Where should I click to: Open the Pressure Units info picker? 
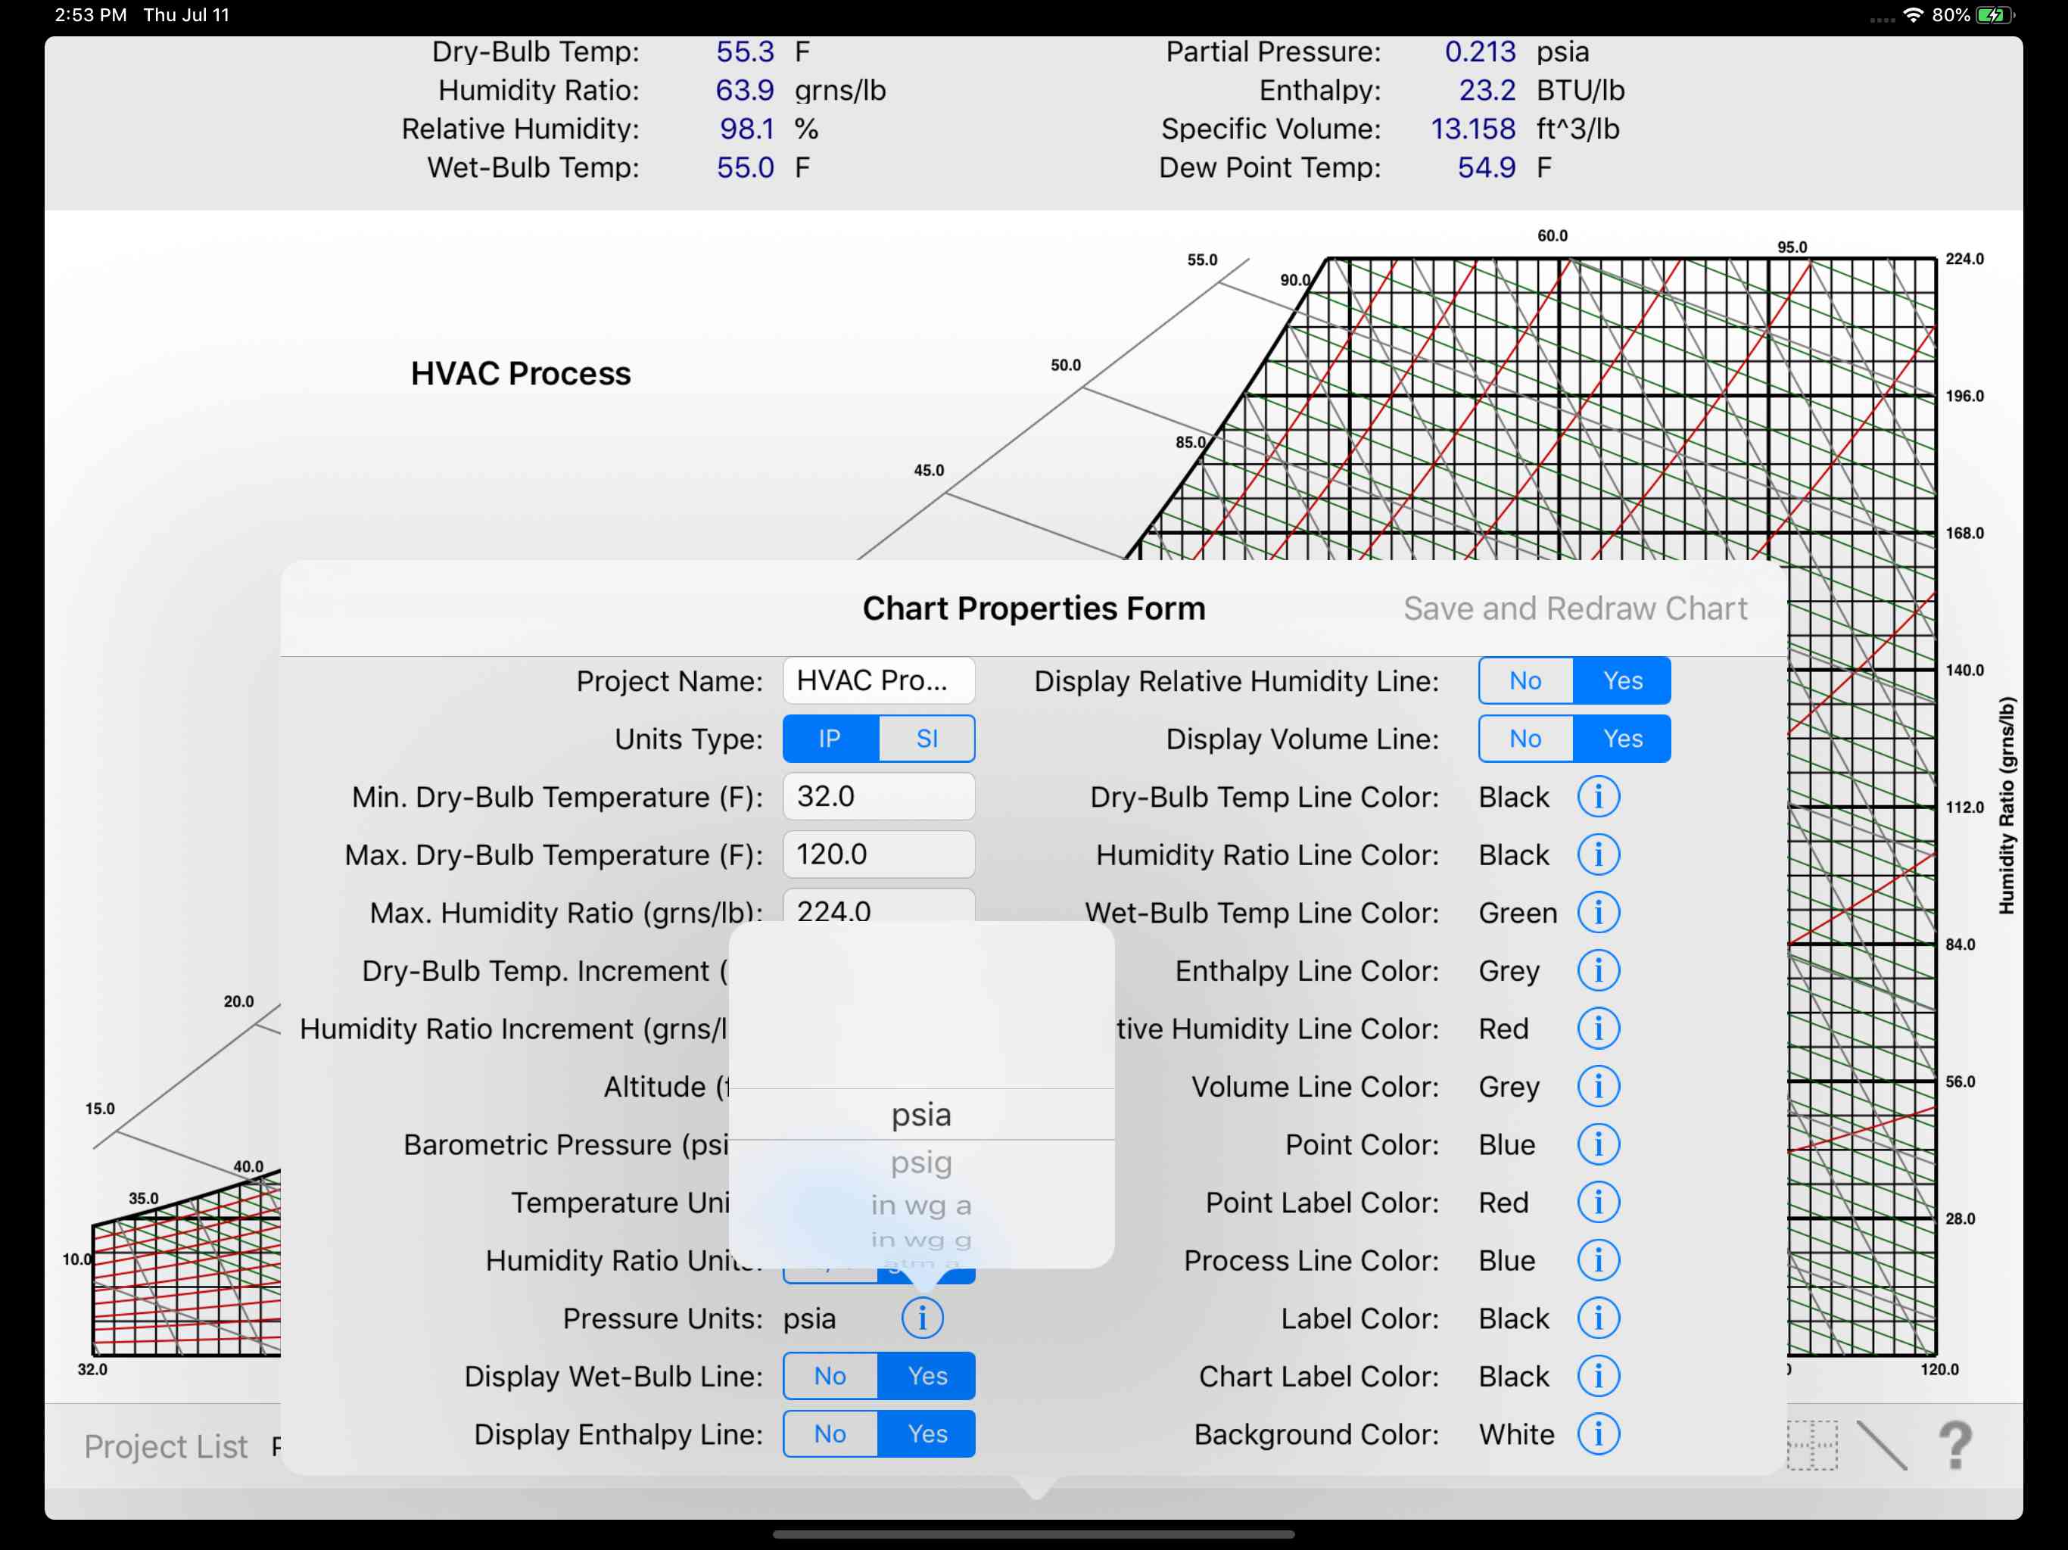922,1318
